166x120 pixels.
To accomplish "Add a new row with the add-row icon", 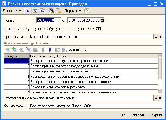I will coord(7,50).
